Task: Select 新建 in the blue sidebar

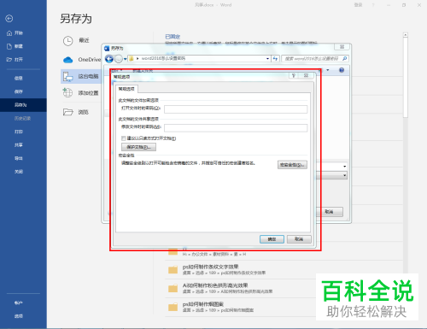Action: pyautogui.click(x=15, y=46)
